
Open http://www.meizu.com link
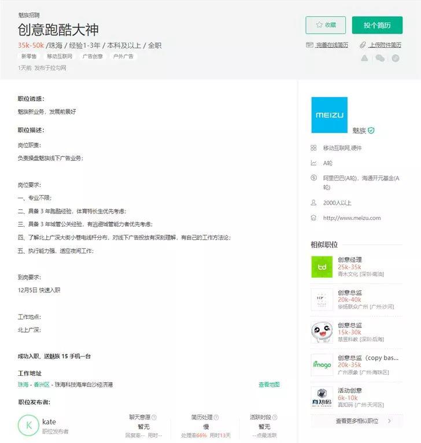pyautogui.click(x=352, y=218)
